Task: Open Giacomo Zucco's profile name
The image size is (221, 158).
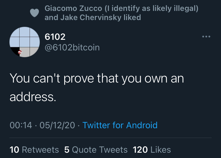Action: [x=73, y=8]
